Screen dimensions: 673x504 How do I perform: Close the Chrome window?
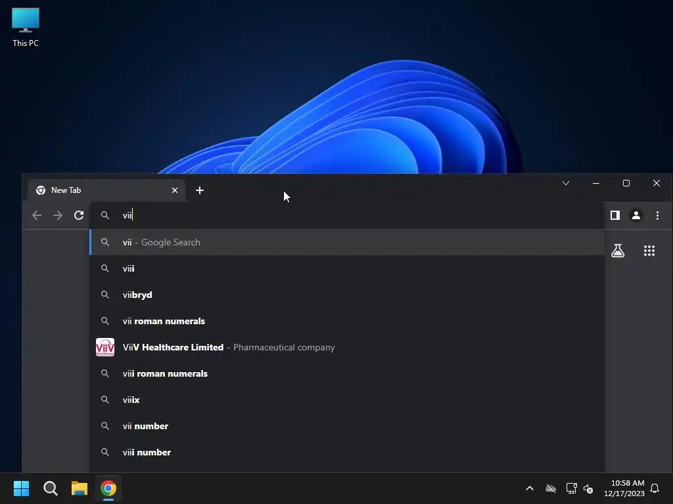click(657, 183)
